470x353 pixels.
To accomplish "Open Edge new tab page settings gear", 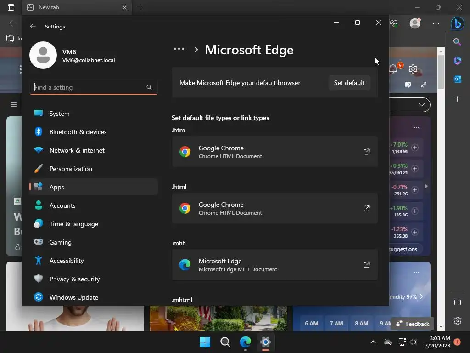I will 413,69.
